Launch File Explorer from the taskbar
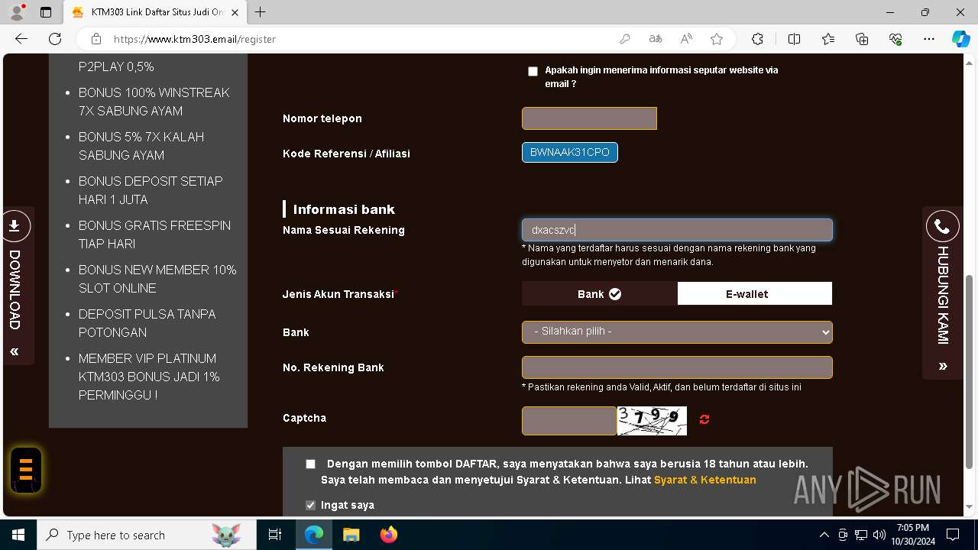This screenshot has width=978, height=550. pyautogui.click(x=351, y=535)
